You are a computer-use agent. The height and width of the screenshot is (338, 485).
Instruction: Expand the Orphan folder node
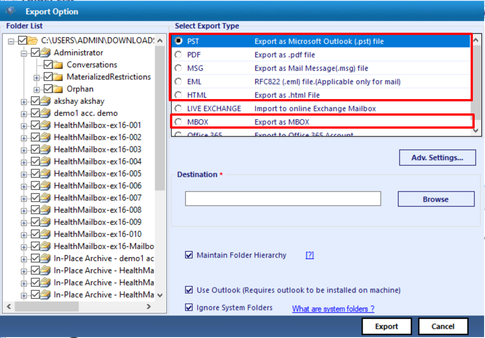coord(36,90)
